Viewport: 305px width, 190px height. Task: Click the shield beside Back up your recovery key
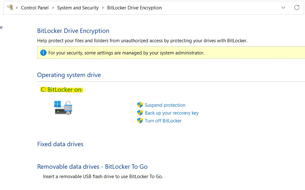tap(140, 113)
